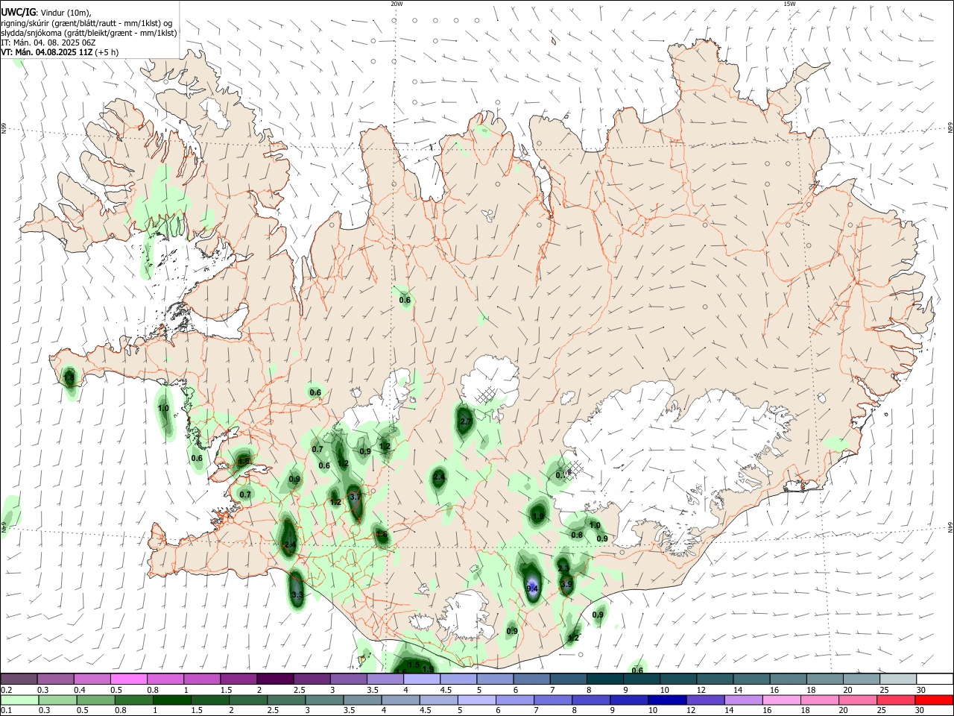Click the 'Vindur (10m)' header text

pyautogui.click(x=66, y=13)
